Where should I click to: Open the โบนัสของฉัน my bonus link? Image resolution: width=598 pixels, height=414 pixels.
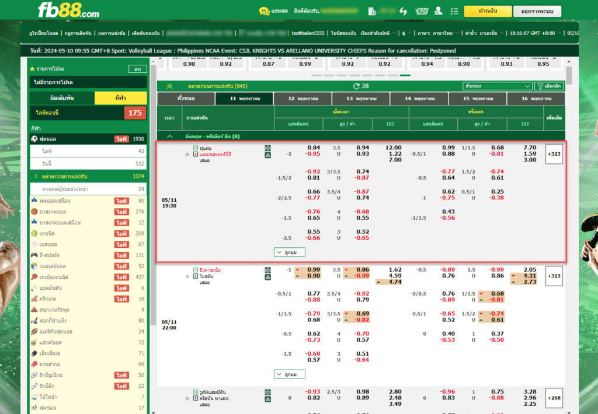343,33
